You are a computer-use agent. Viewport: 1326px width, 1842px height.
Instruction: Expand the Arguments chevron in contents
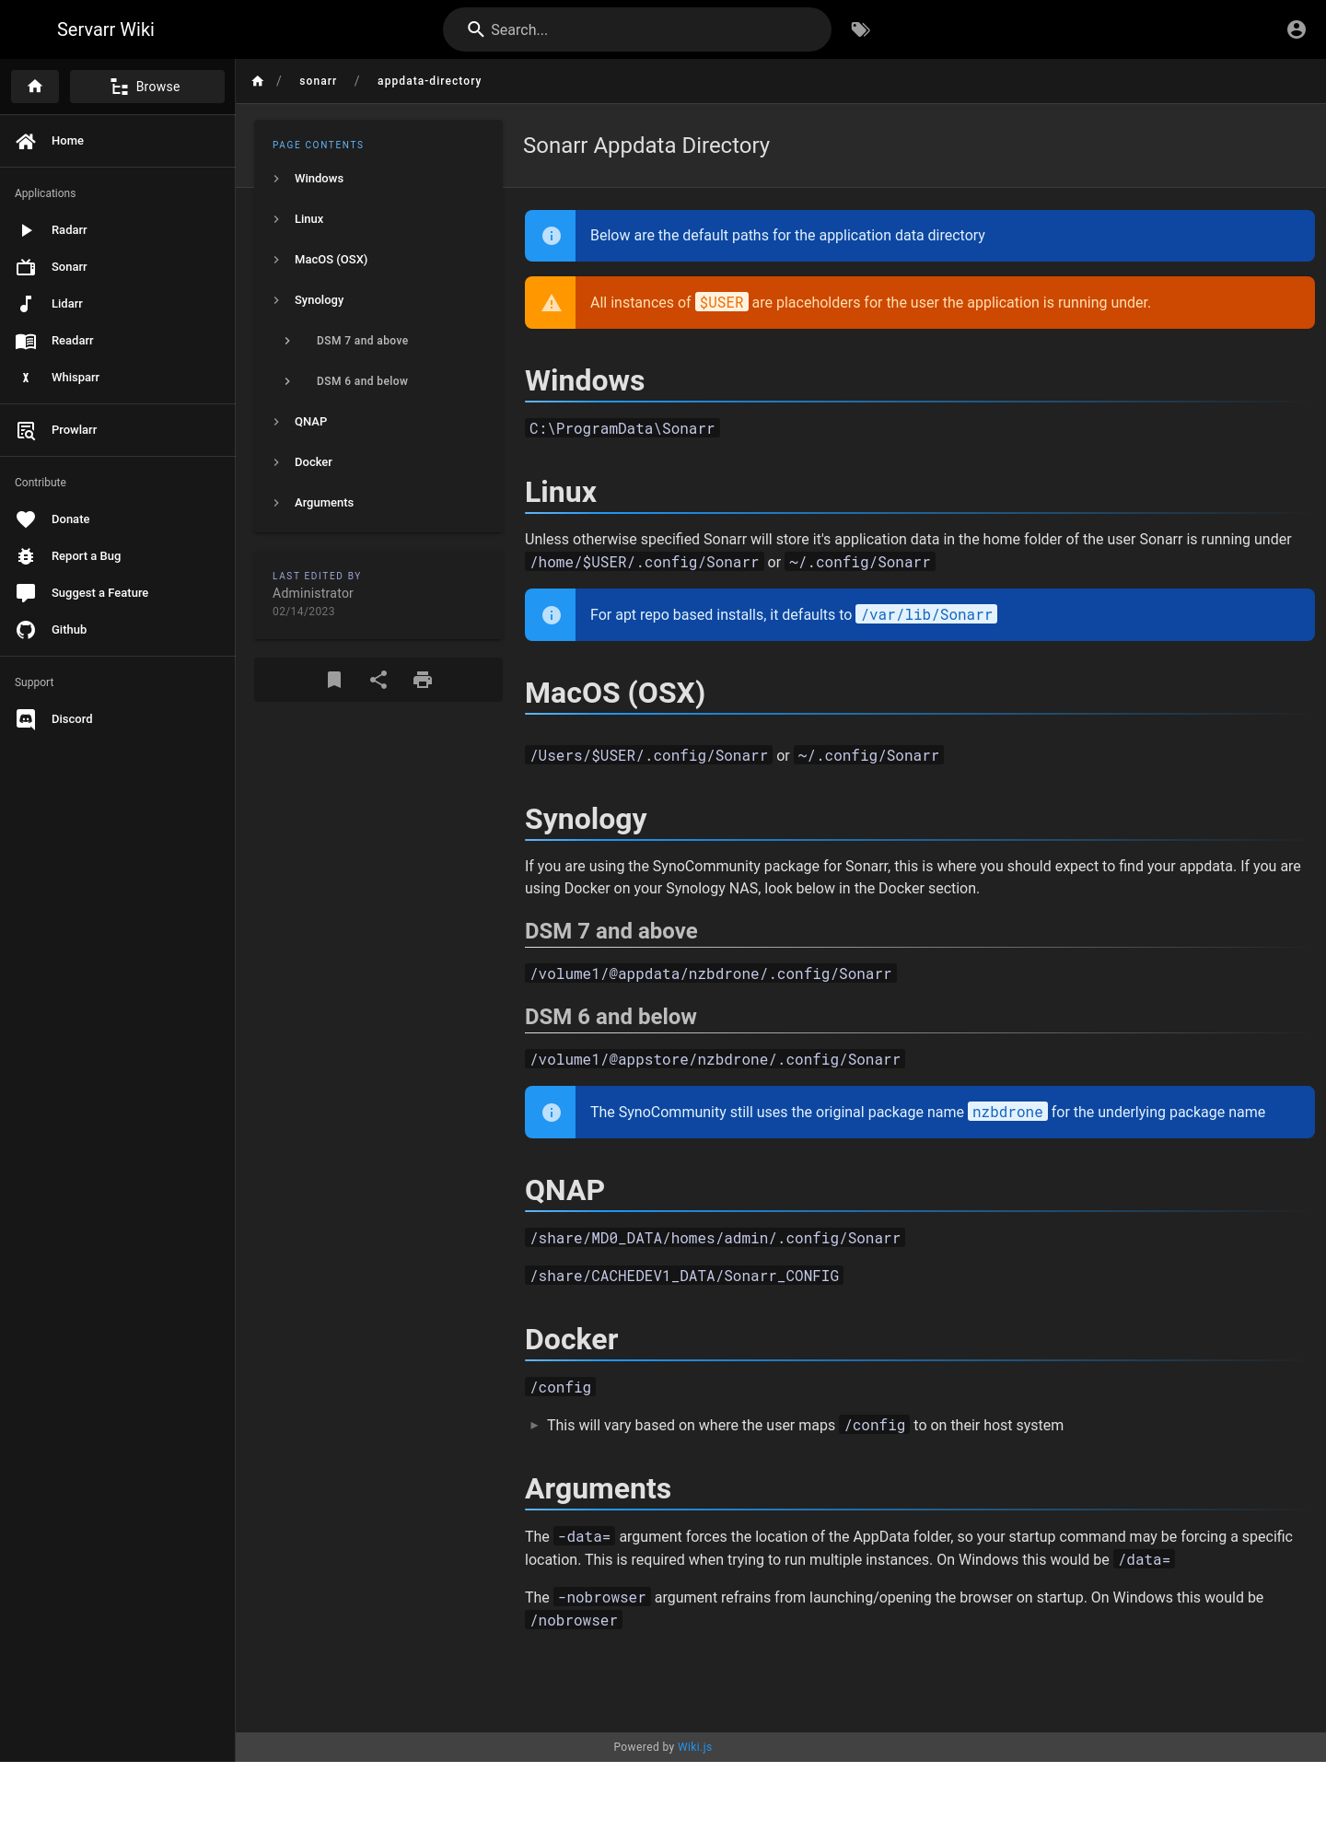pyautogui.click(x=276, y=503)
